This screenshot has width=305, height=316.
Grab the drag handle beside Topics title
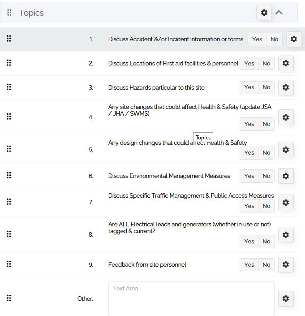[x=9, y=13]
